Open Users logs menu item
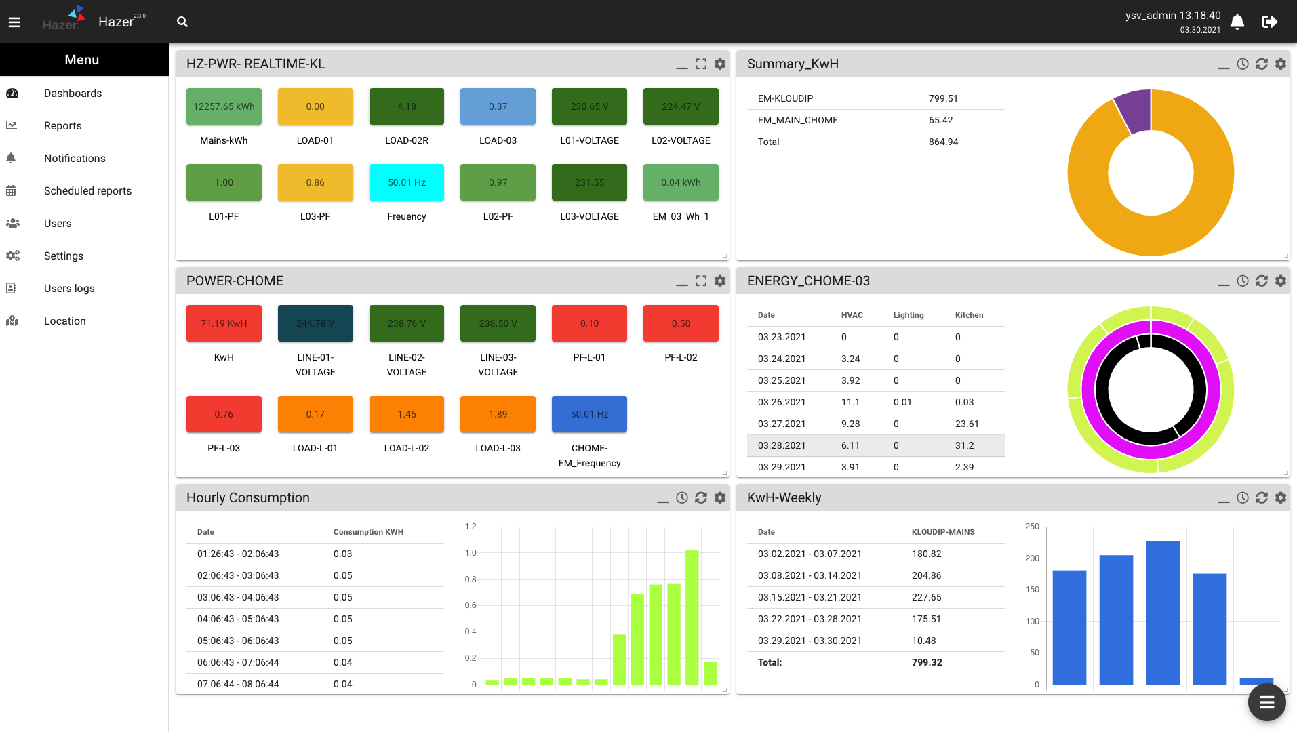Screen dimensions: 1297x732 pyautogui.click(x=84, y=289)
